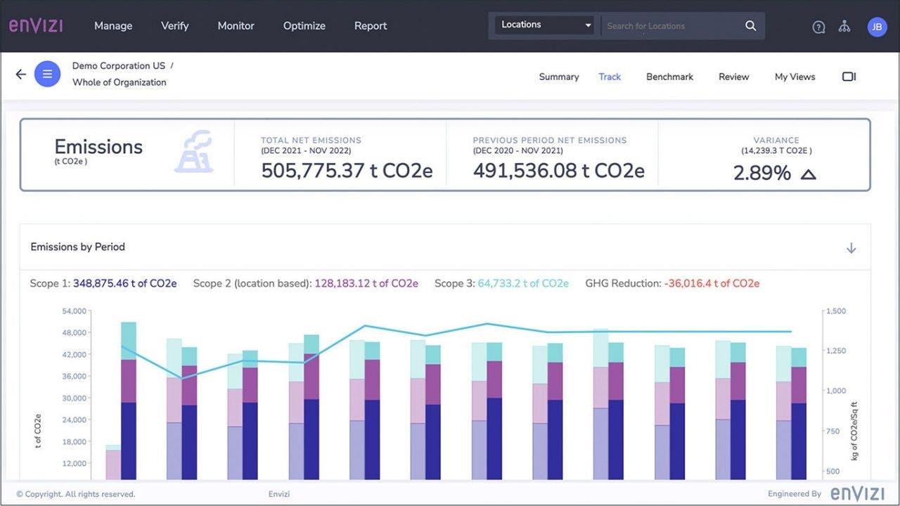This screenshot has width=900, height=506.
Task: Click the Envizi logo
Action: point(37,25)
